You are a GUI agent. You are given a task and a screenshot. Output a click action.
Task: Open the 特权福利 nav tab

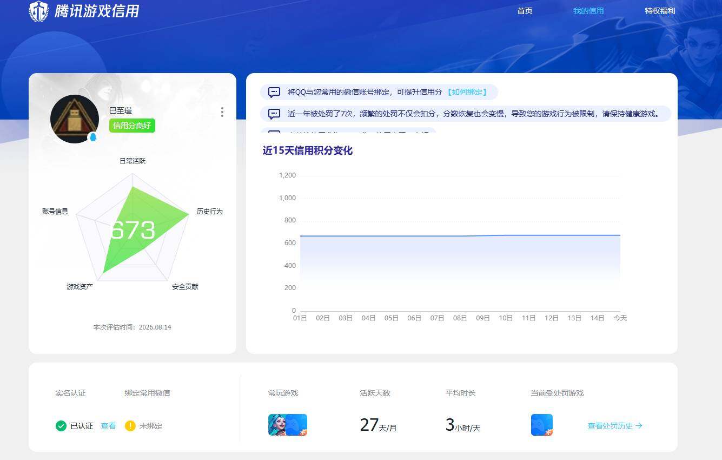click(660, 11)
